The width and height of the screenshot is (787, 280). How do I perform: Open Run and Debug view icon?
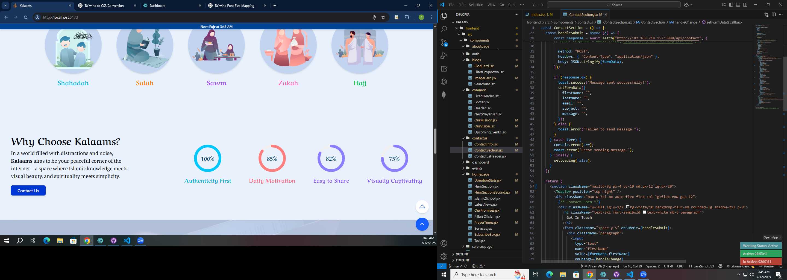pos(444,56)
